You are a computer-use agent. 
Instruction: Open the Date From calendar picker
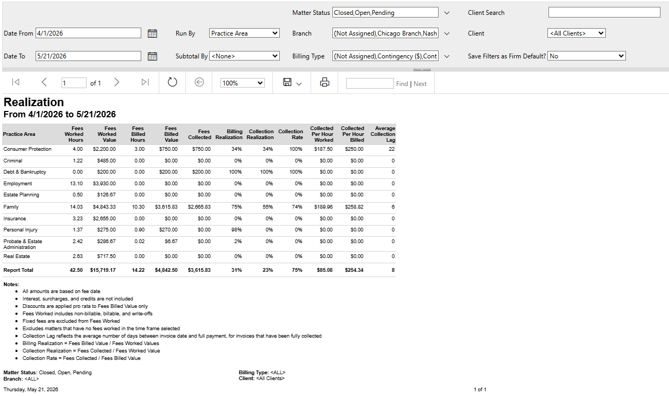152,33
